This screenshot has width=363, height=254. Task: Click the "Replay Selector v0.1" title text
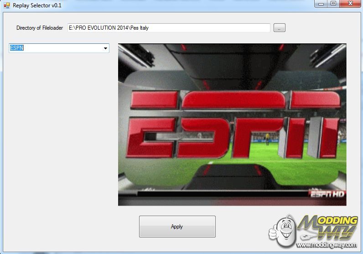37,5
